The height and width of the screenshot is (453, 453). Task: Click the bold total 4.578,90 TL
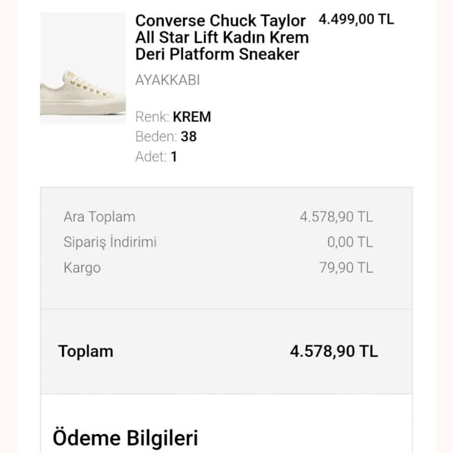coord(334,352)
